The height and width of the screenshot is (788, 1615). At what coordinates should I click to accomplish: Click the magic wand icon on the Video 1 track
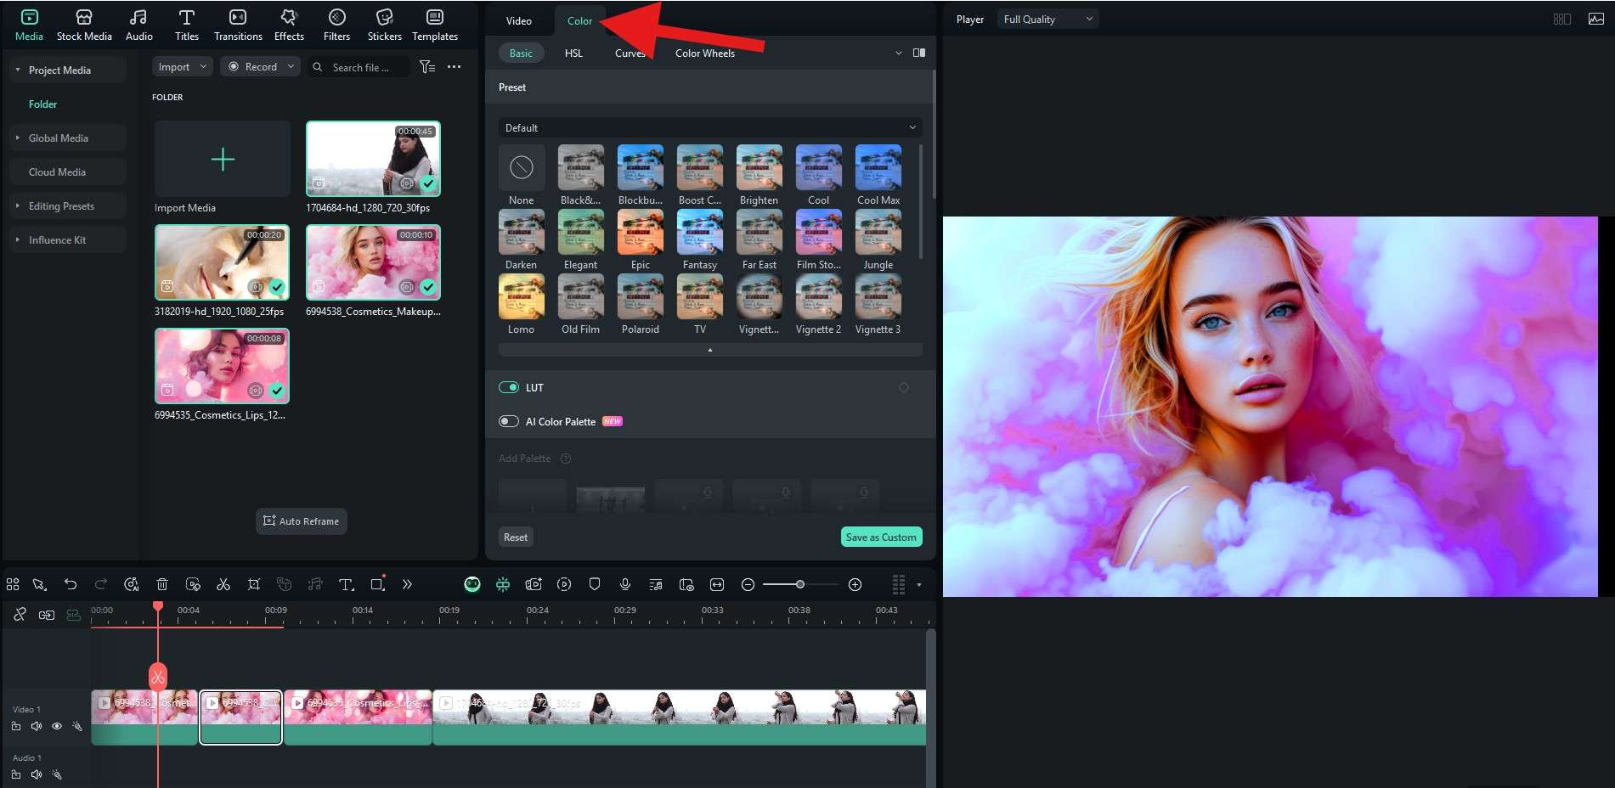coord(77,727)
